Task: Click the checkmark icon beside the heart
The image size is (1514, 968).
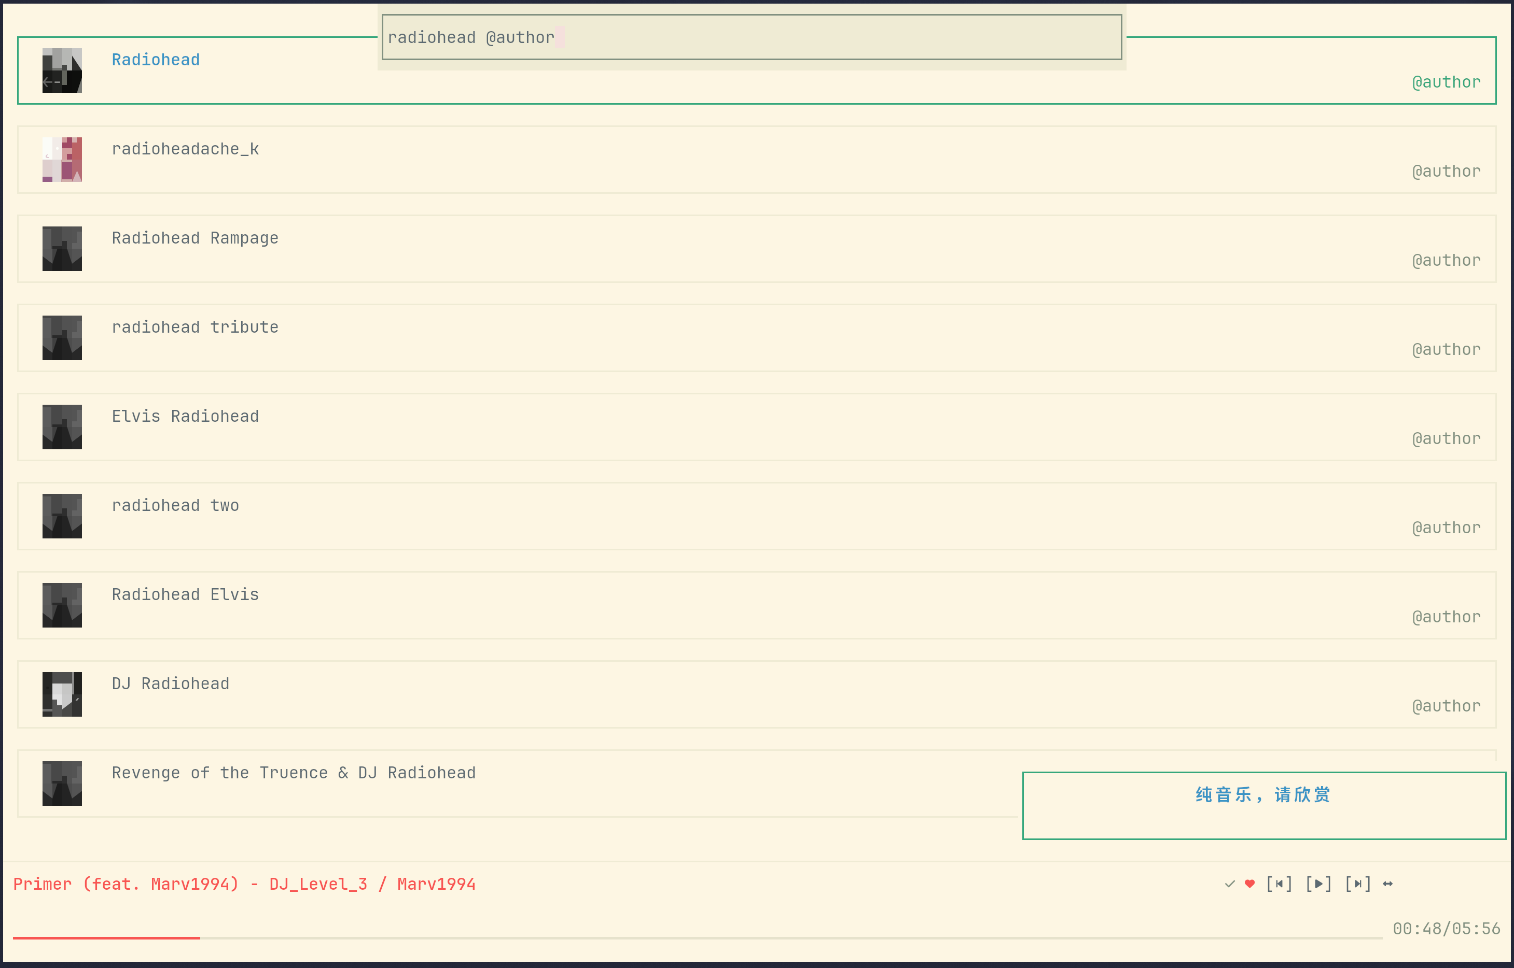Action: 1230,885
